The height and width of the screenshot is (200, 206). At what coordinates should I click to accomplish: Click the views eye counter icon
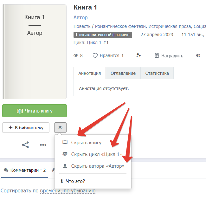76,55
